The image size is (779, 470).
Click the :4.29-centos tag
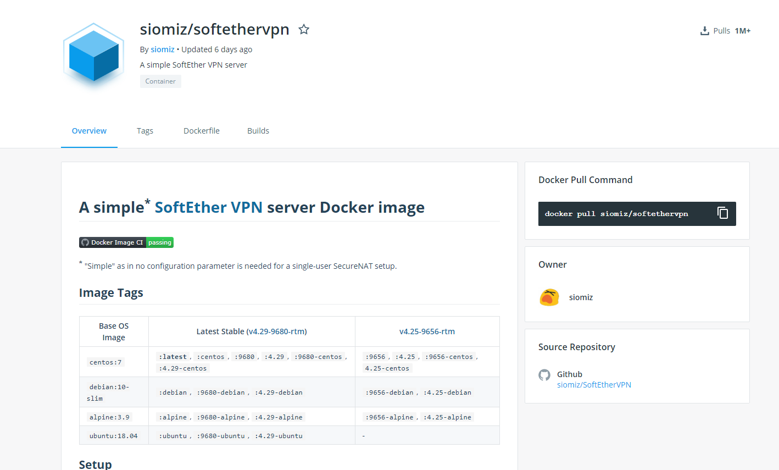(183, 368)
